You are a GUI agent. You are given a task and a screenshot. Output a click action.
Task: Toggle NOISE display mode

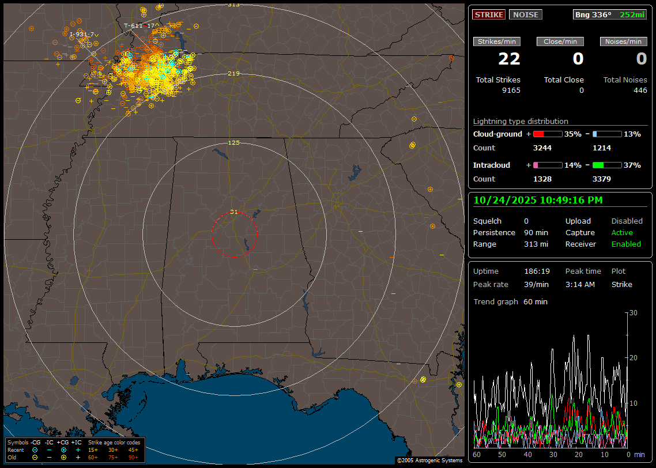pos(525,15)
